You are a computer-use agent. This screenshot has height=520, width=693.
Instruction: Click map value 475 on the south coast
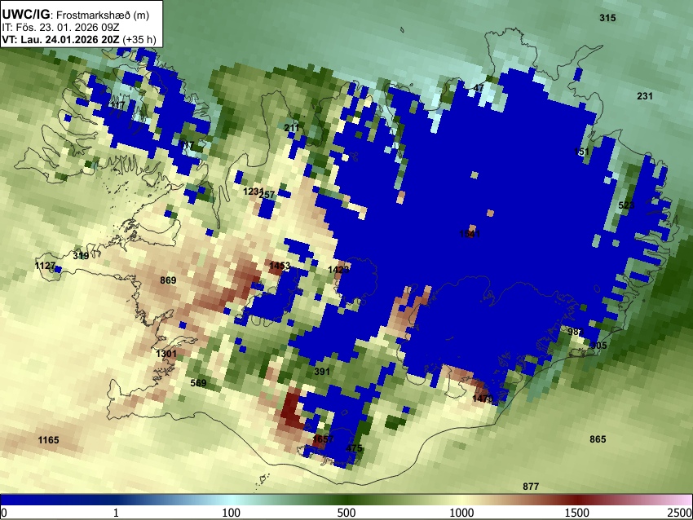[354, 448]
